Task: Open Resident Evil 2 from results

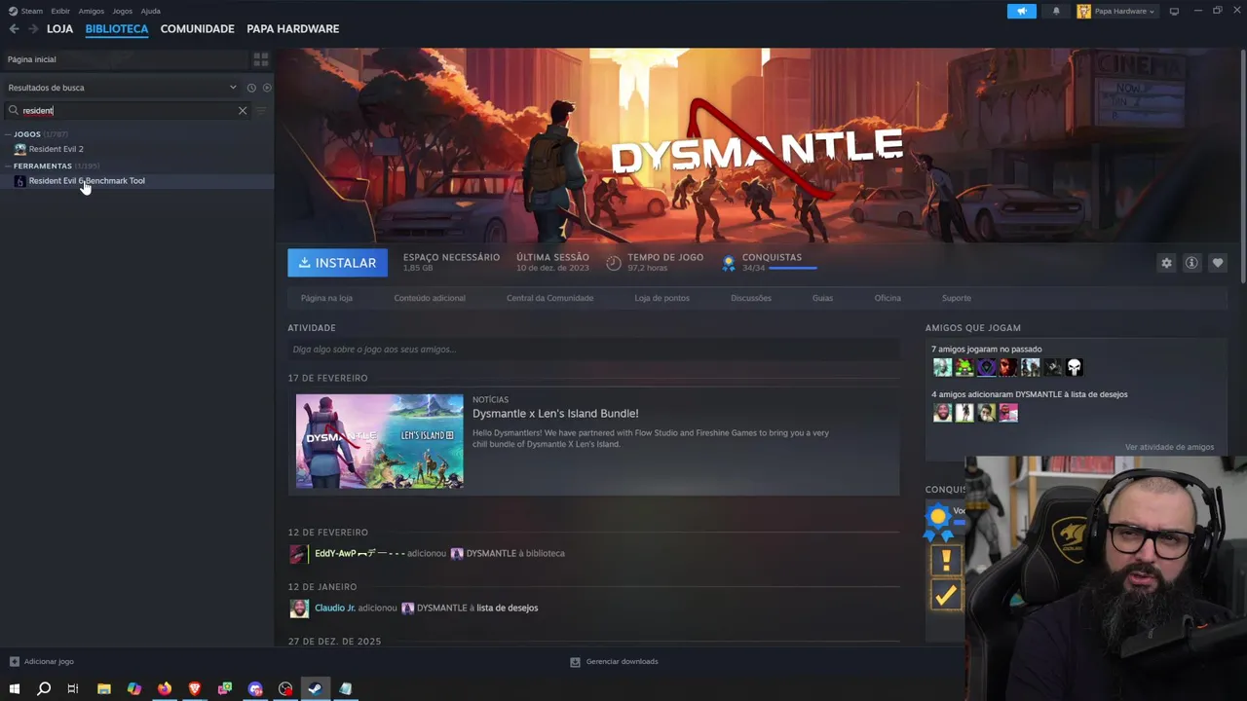Action: 56,149
